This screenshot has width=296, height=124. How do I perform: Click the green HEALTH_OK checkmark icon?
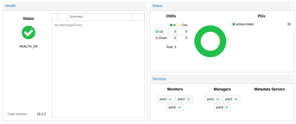(29, 32)
